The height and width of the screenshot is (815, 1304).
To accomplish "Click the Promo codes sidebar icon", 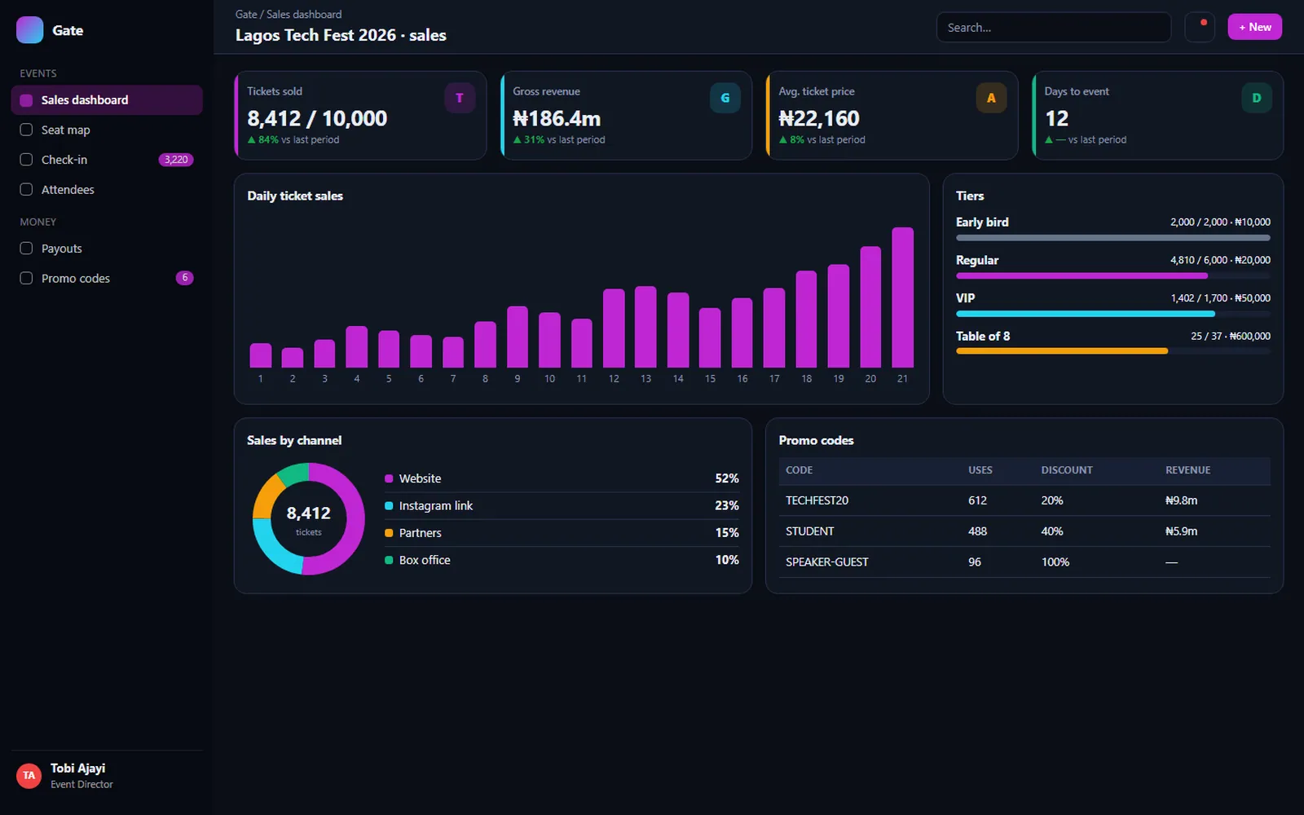I will 26,278.
